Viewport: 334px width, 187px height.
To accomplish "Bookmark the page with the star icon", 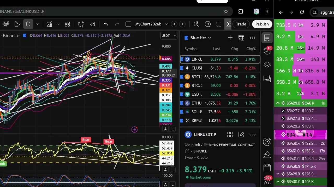I will [226, 11].
